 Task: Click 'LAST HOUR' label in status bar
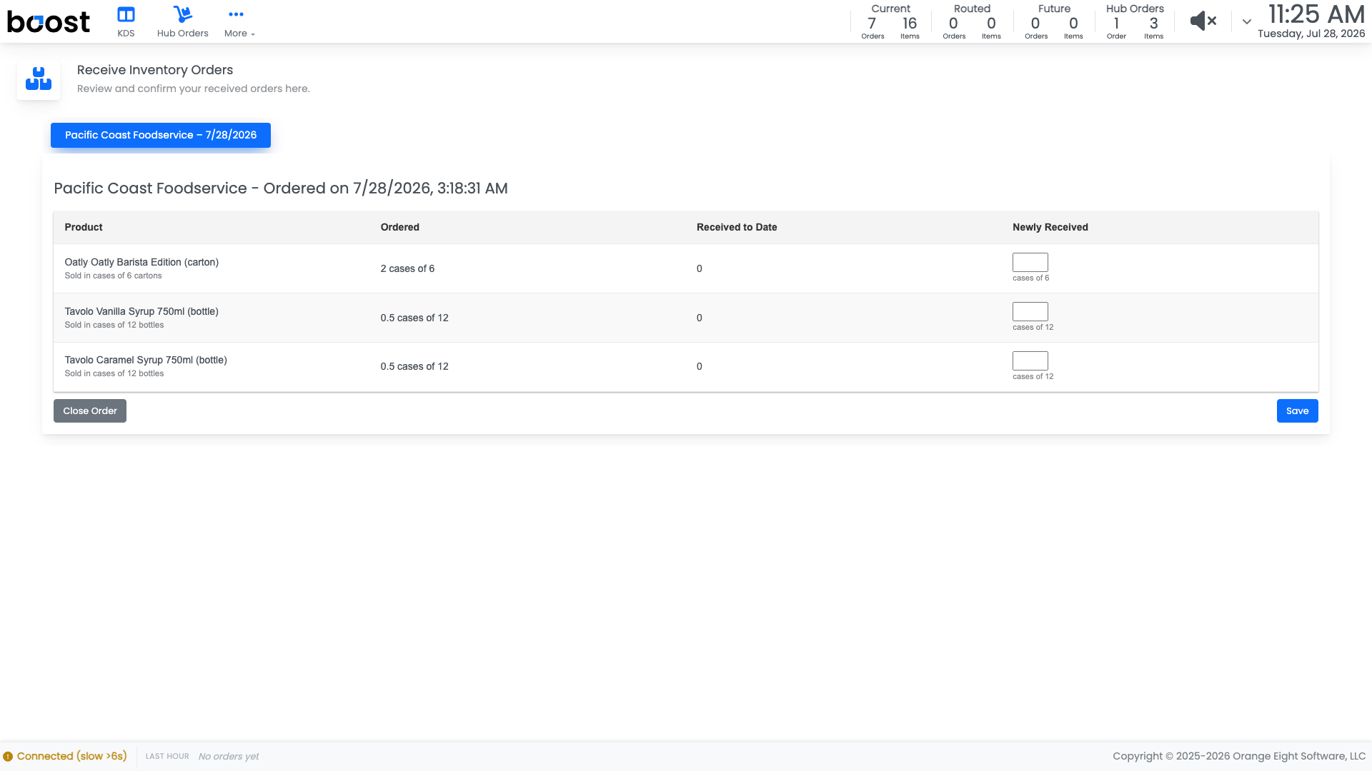click(167, 757)
